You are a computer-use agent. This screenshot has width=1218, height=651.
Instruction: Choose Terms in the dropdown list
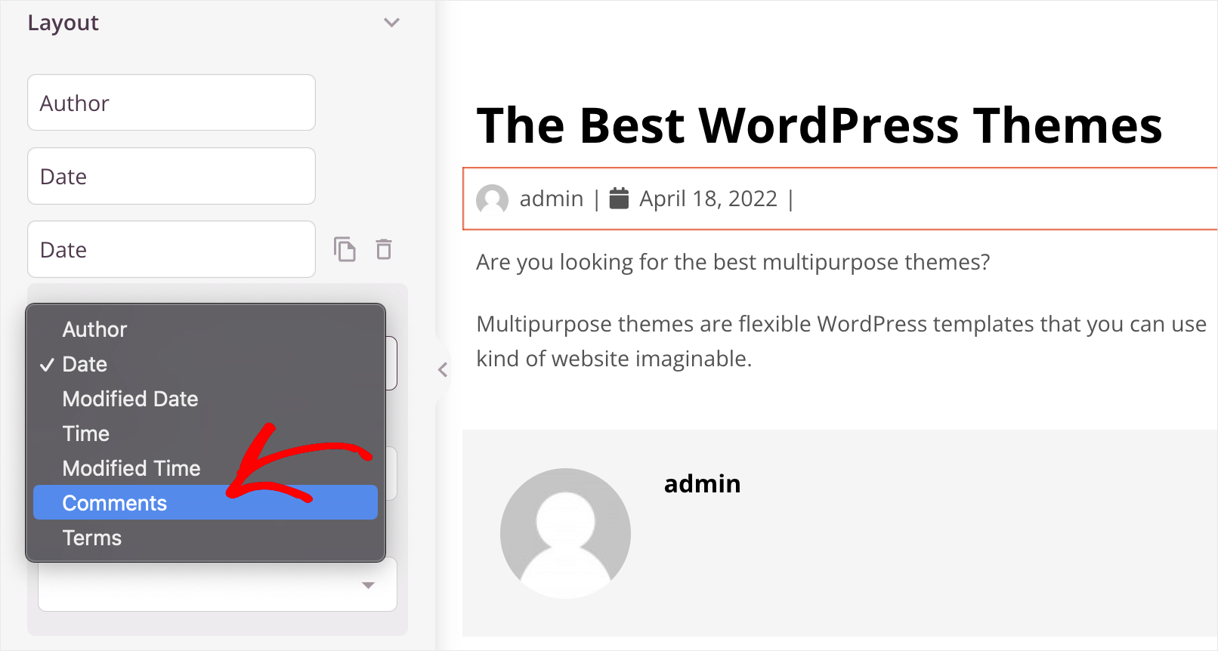pyautogui.click(x=206, y=538)
